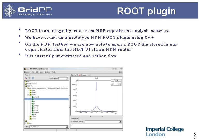Screen dimensions: 202x139
Task: Open the Command (local) history dropdown
Action: 120,121
